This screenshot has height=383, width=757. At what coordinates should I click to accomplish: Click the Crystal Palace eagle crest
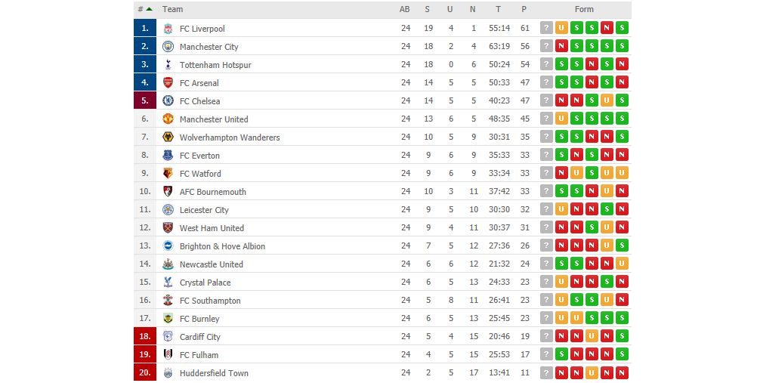[168, 282]
